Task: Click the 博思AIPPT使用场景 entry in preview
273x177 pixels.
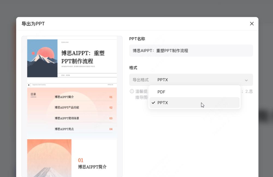Action: pyautogui.click(x=67, y=118)
